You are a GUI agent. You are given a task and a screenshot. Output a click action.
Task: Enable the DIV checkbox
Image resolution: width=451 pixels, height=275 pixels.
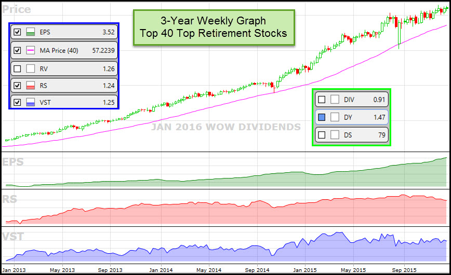(322, 100)
